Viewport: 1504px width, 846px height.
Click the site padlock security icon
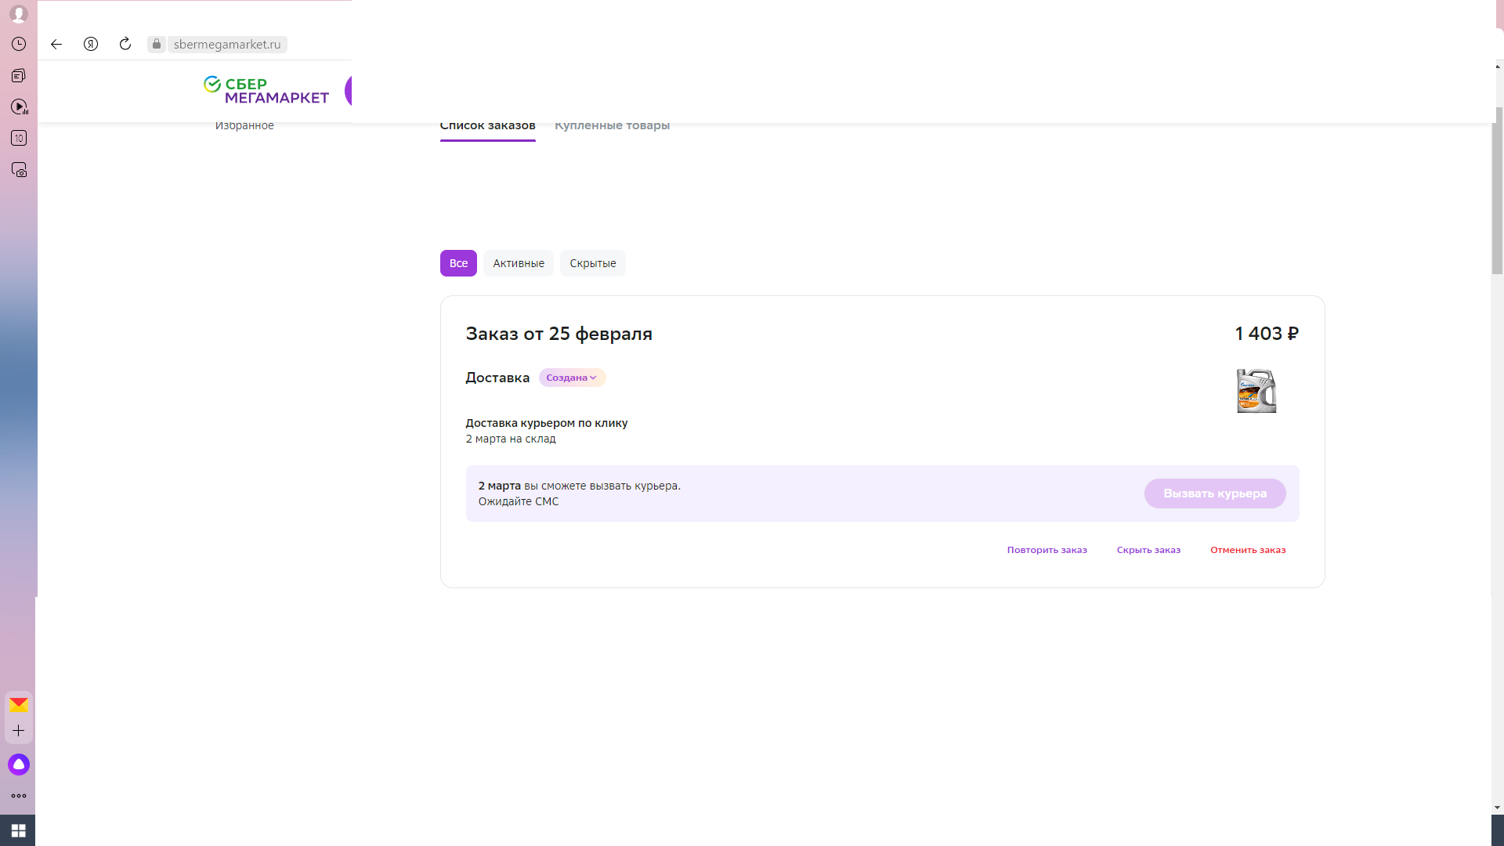157,45
